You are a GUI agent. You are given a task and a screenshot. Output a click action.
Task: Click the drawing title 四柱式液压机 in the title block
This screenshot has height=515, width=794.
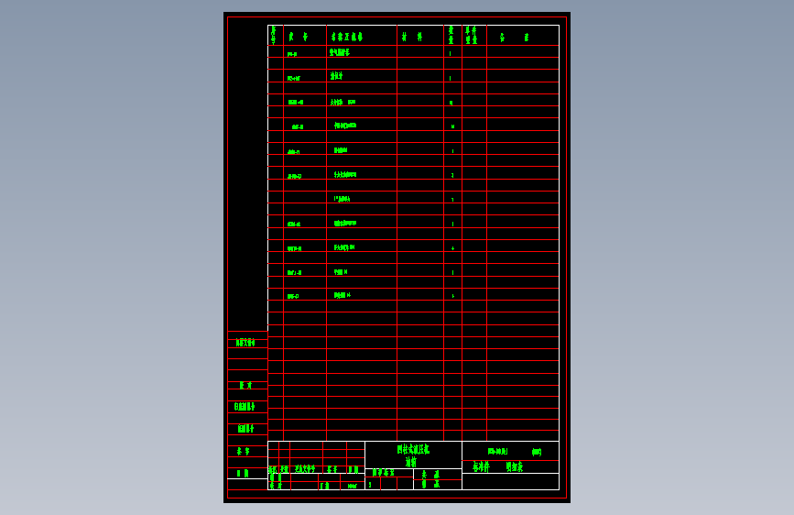click(x=413, y=449)
